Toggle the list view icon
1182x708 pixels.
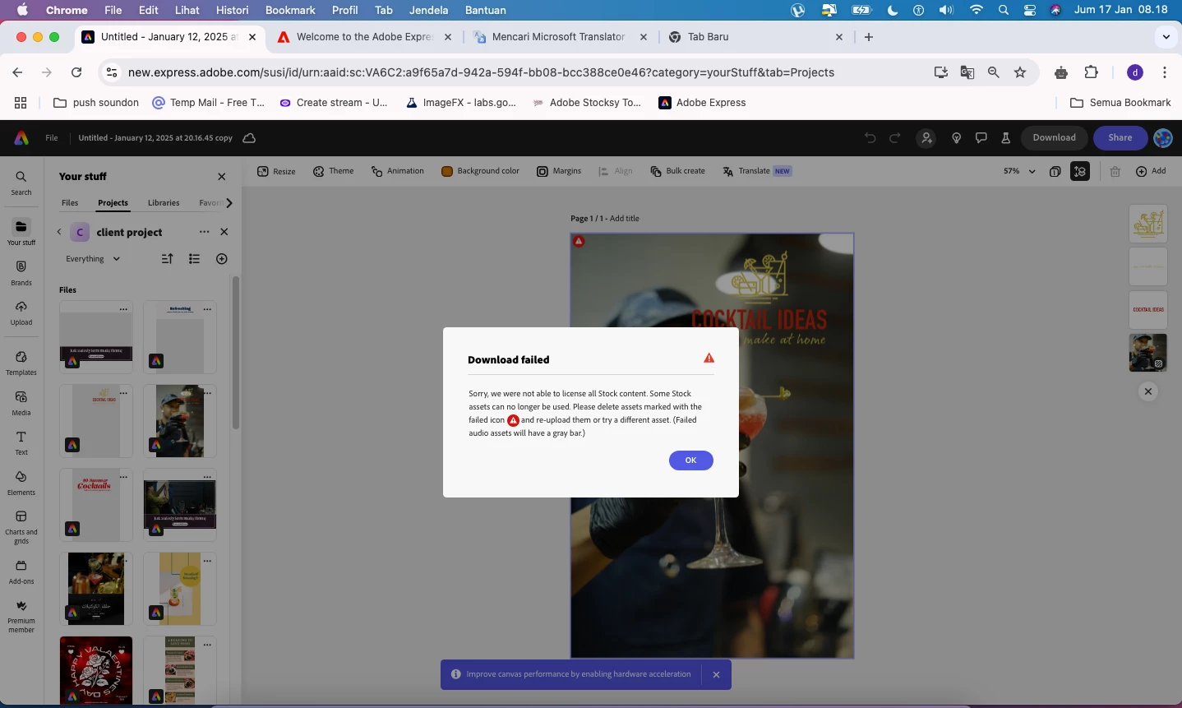[x=194, y=258]
